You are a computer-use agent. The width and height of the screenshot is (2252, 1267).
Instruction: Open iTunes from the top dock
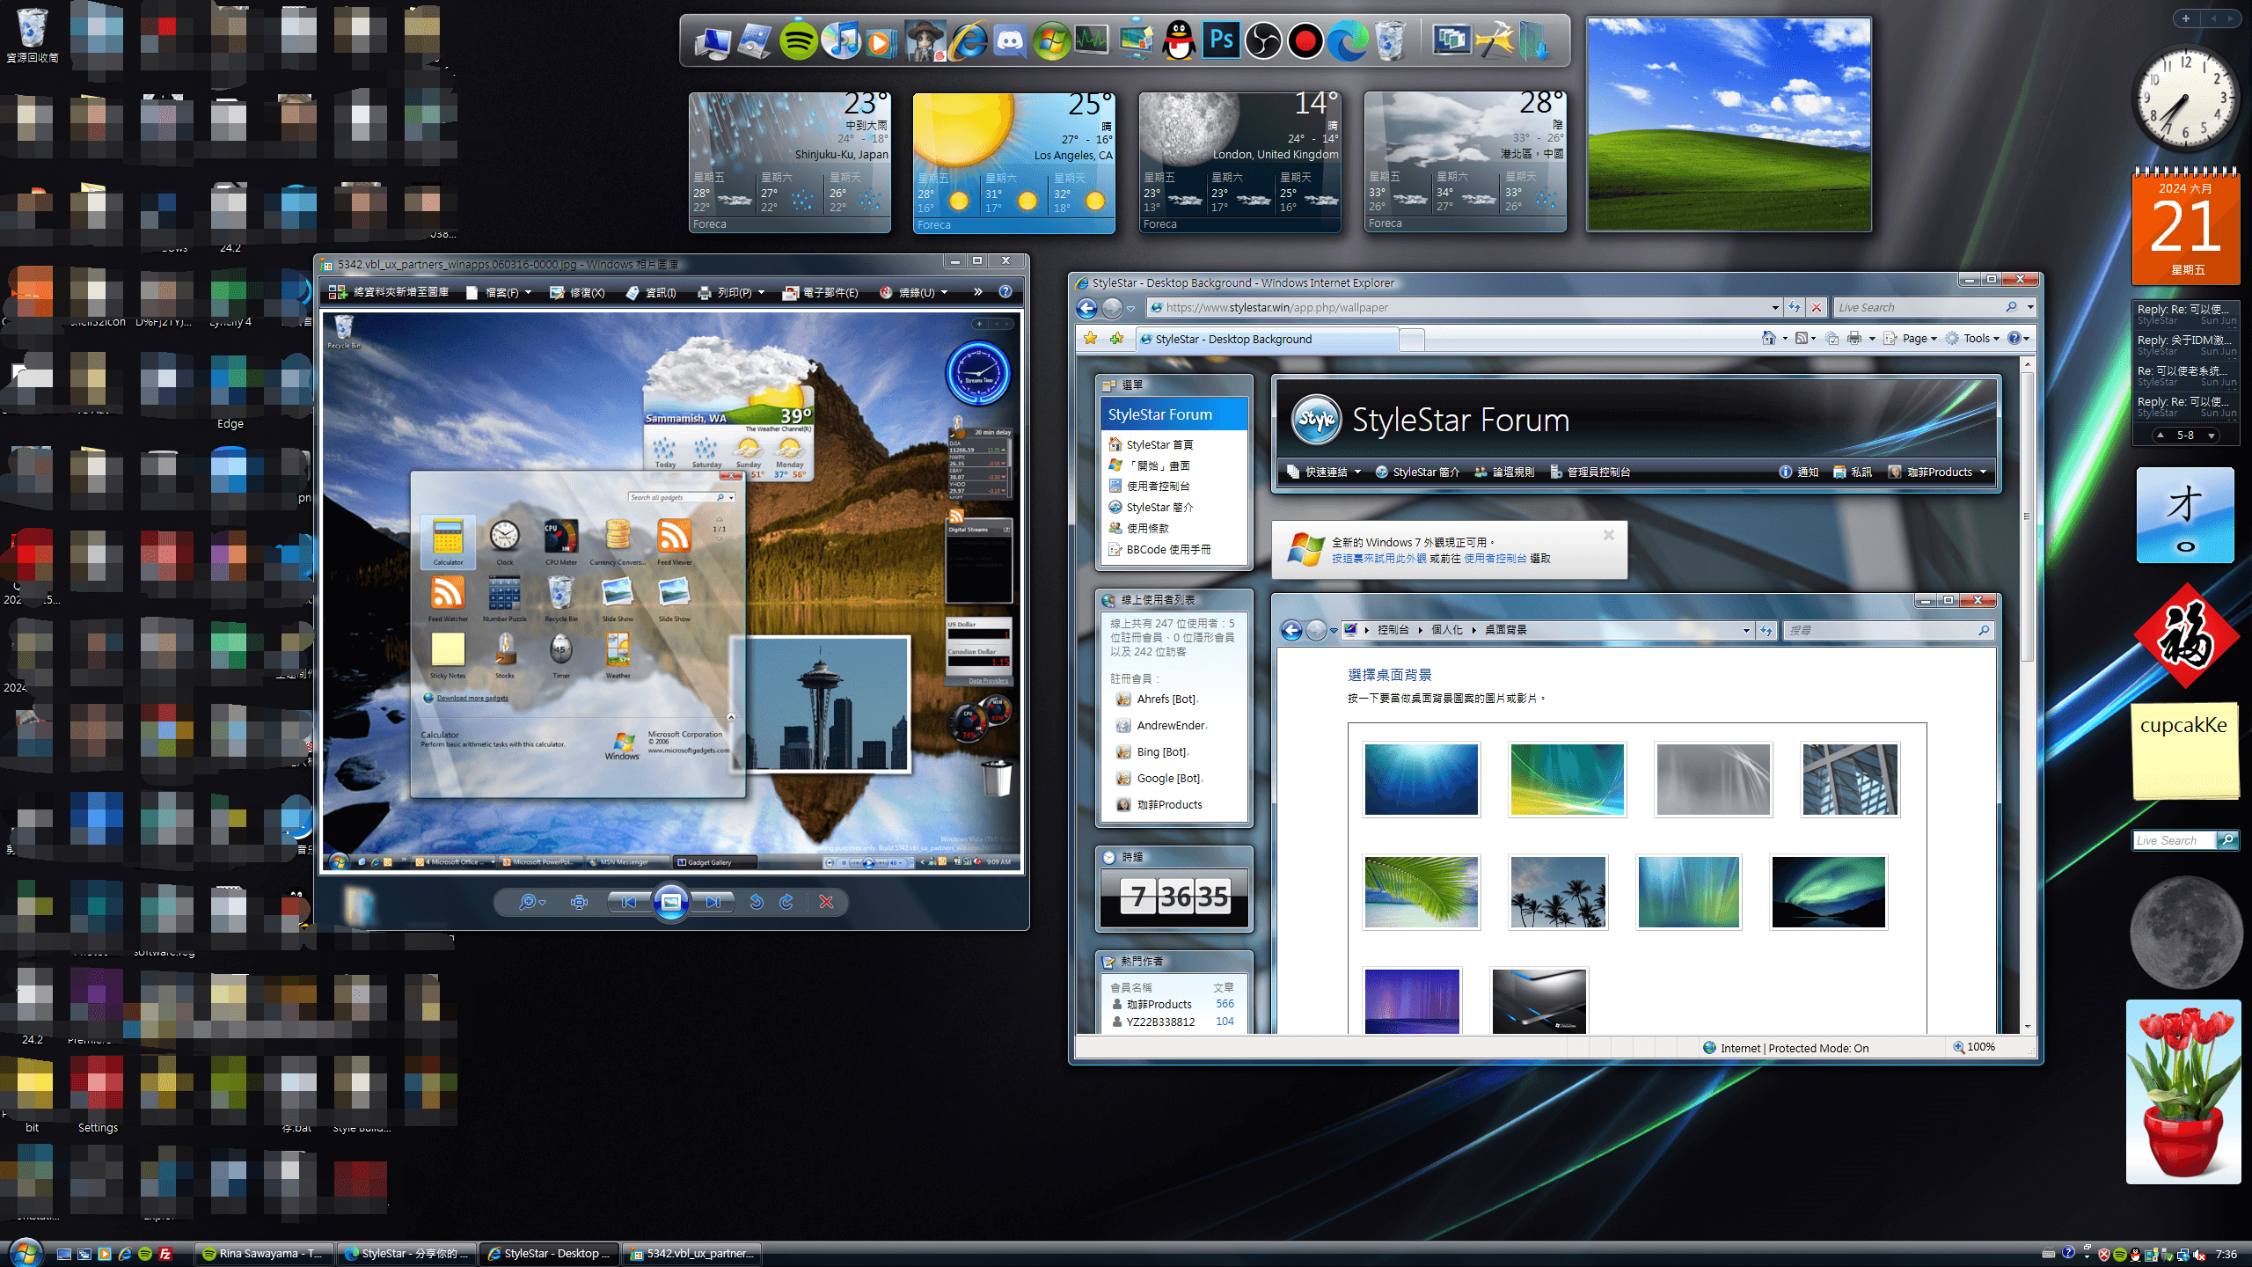(841, 40)
